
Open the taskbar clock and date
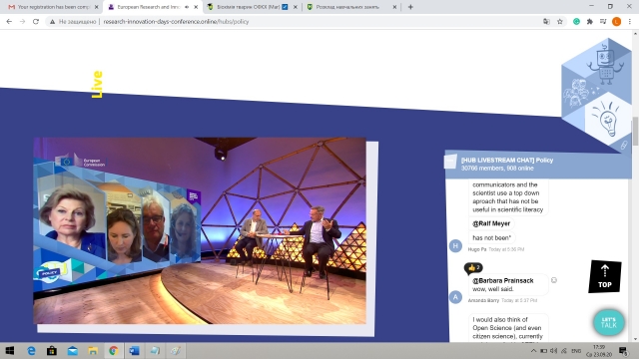pyautogui.click(x=599, y=350)
